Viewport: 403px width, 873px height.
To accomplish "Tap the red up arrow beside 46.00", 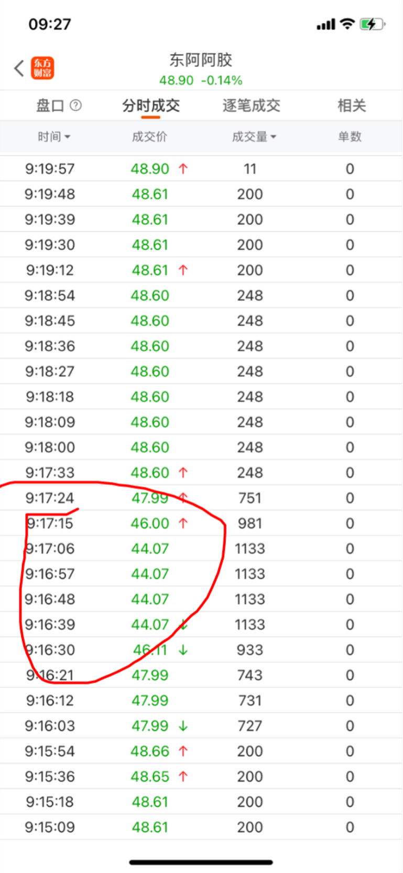I will pos(183,523).
